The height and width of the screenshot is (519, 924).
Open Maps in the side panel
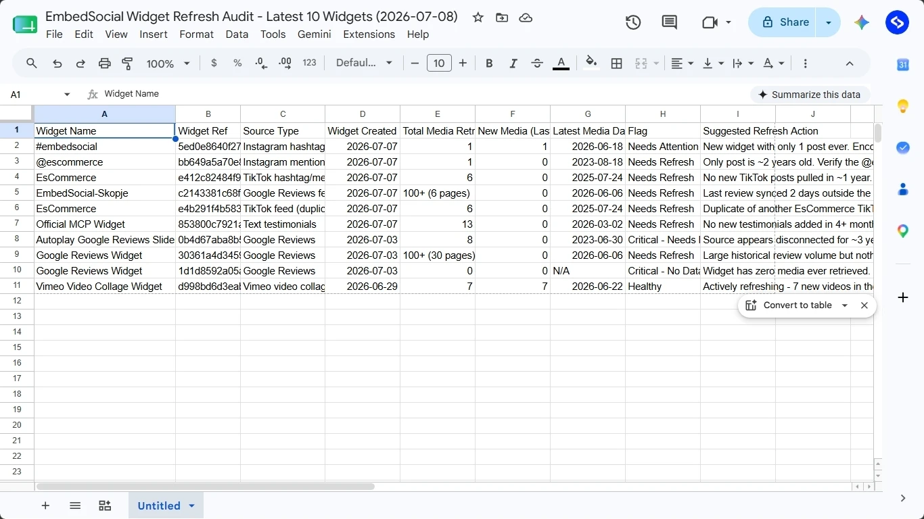pos(903,231)
